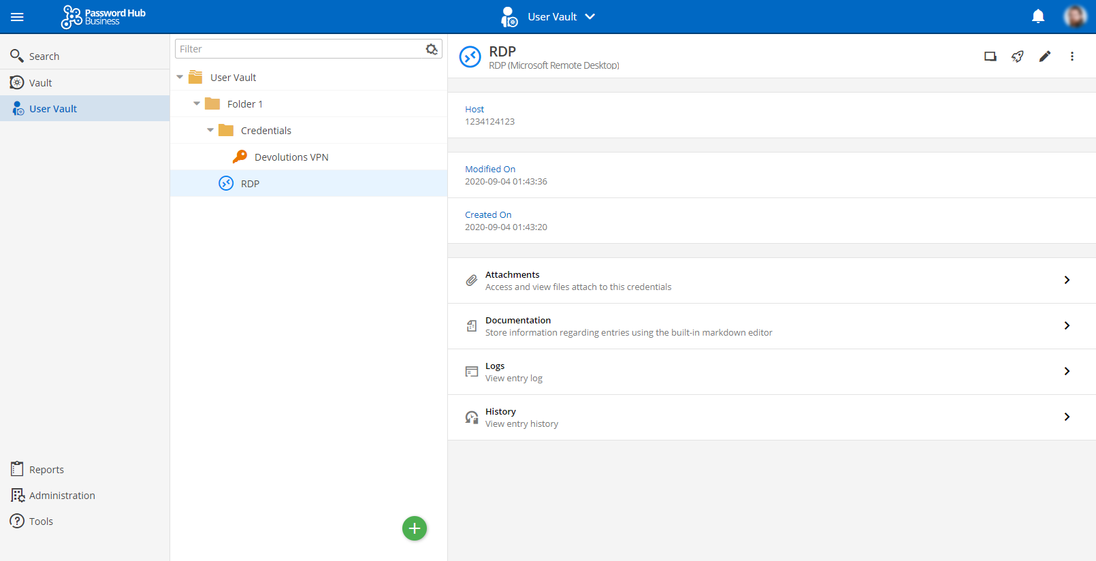
Task: Click the large RDP icon in entry header
Action: pyautogui.click(x=470, y=57)
